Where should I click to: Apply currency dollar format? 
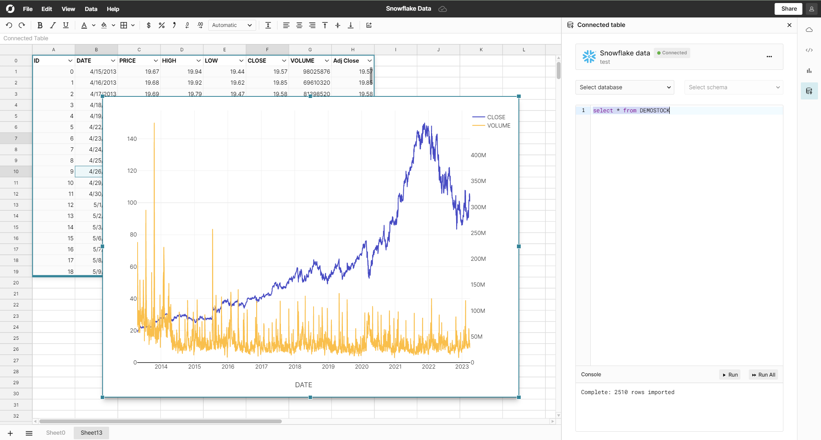click(x=149, y=25)
